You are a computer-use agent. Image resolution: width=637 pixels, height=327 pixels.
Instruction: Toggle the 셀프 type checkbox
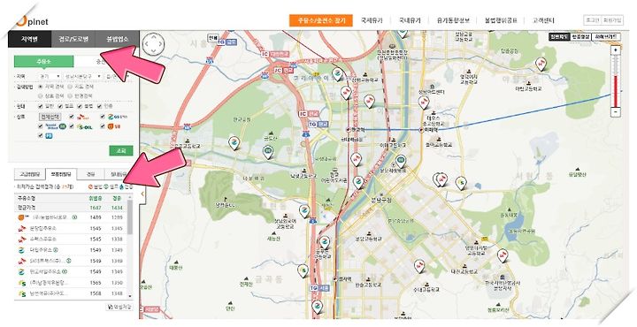coord(60,106)
